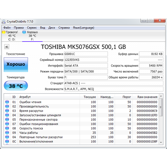Click status circle for 04 Запуски/остановки шпинделя
The height and width of the screenshot is (167, 167).
[7, 115]
